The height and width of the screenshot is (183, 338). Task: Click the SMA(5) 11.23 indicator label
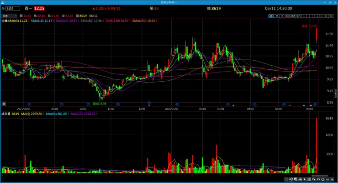tap(18, 21)
